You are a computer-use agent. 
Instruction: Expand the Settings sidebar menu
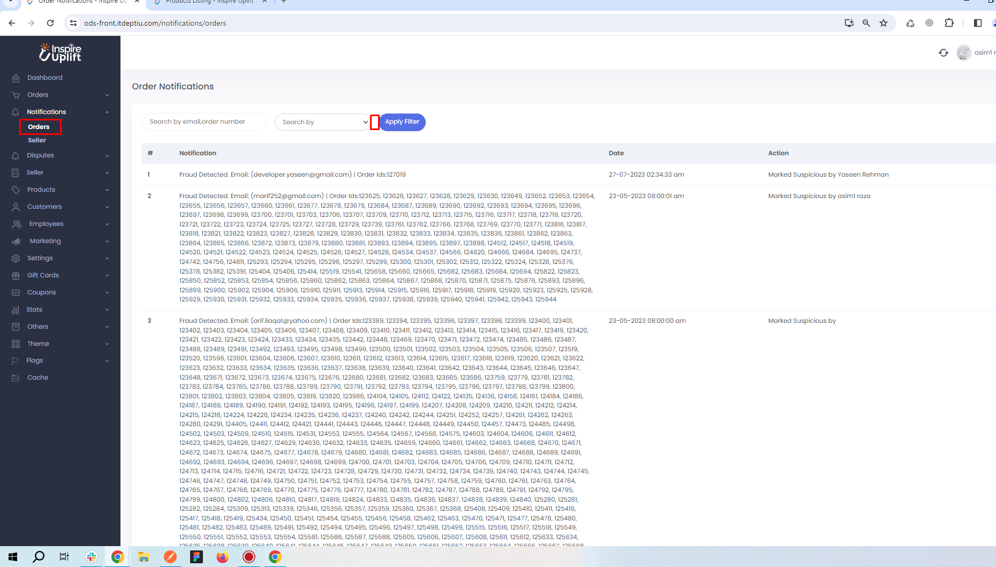point(40,258)
